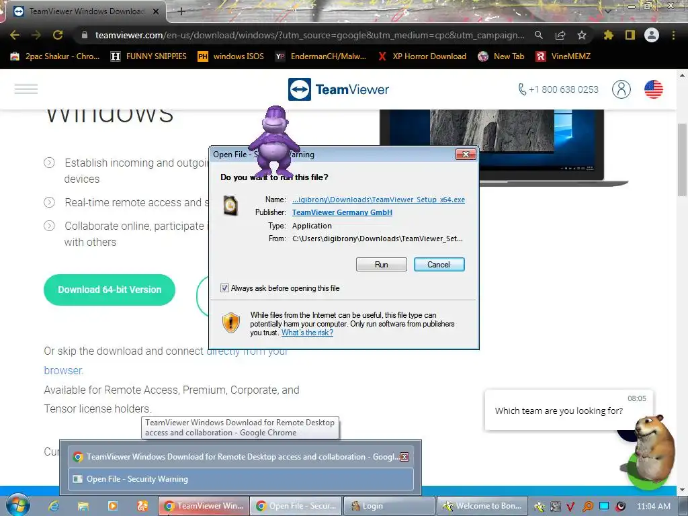Launch Internet Explorer from the taskbar
The image size is (688, 516).
click(54, 506)
